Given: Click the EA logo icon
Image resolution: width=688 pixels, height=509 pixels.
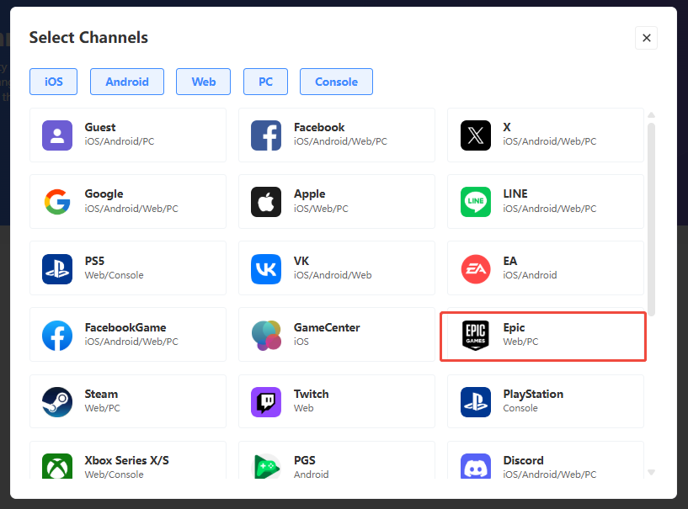Looking at the screenshot, I should 476,268.
